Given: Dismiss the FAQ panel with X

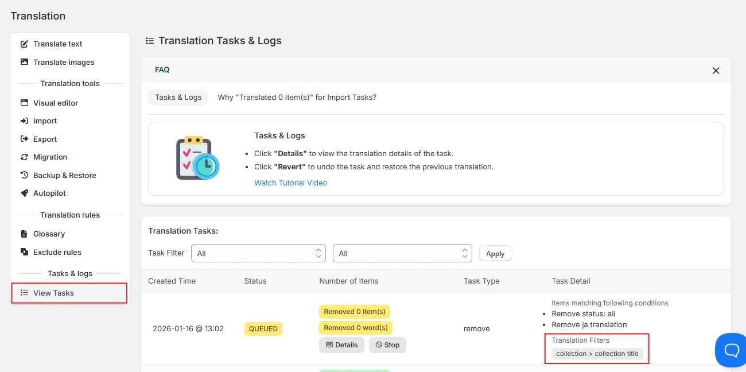Looking at the screenshot, I should click(716, 71).
